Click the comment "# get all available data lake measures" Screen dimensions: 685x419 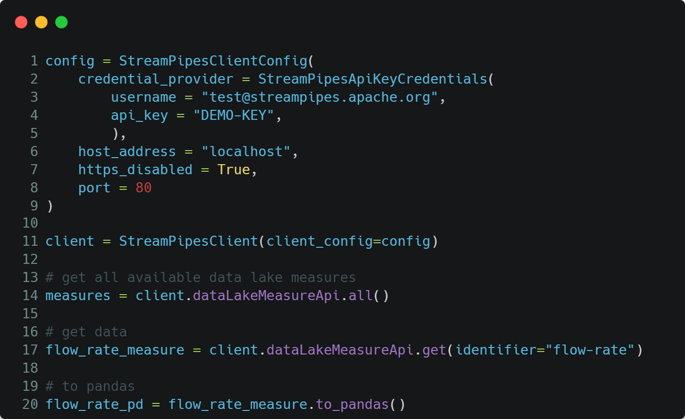[200, 277]
